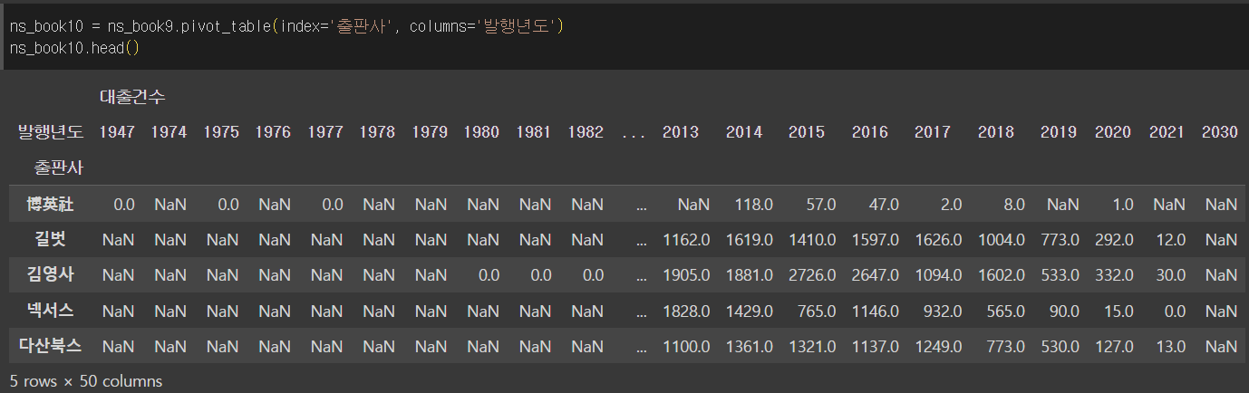
Task: Click the 1602.0 cell in 김영사 row
Action: pyautogui.click(x=1002, y=275)
